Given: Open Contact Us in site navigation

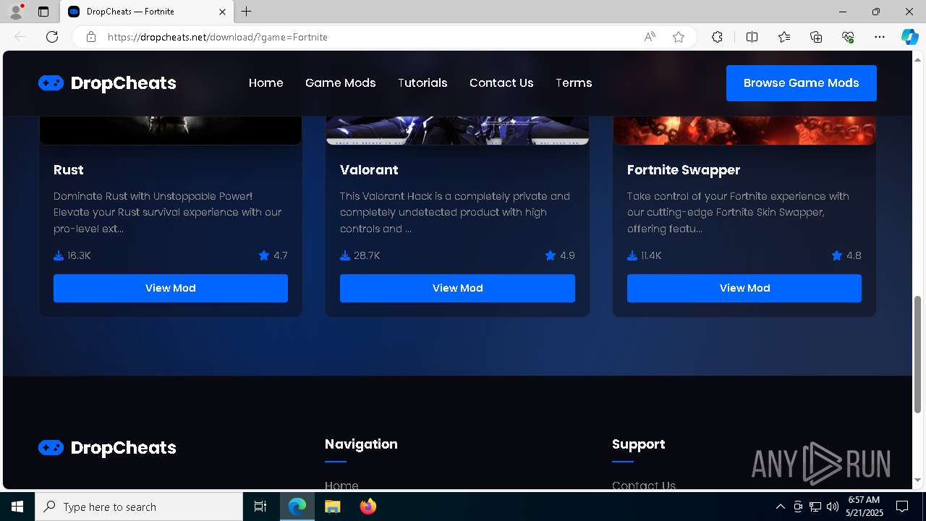Looking at the screenshot, I should coord(501,83).
